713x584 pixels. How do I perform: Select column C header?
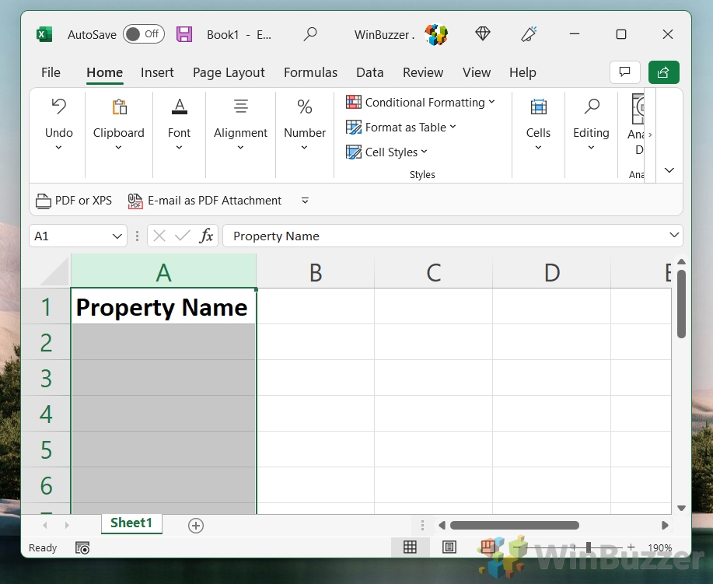tap(434, 271)
